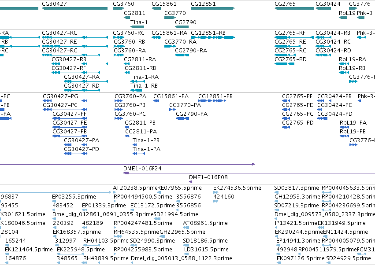Click EST EK097126.5prime
The image size is (375, 265).
[x=301, y=258]
